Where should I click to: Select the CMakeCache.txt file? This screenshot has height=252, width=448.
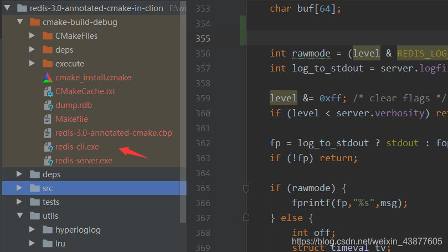[85, 91]
